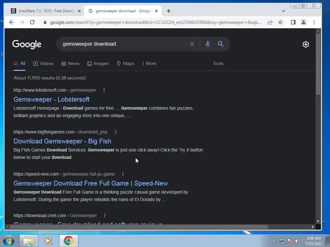Click the download.cnet.com URL breadcrumb
This screenshot has height=247, width=330.
55,215
